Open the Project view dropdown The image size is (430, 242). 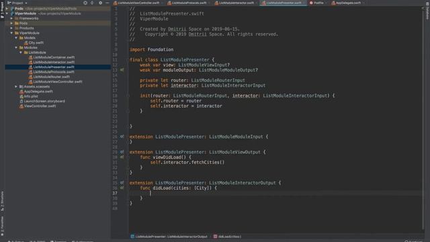[x=17, y=3]
